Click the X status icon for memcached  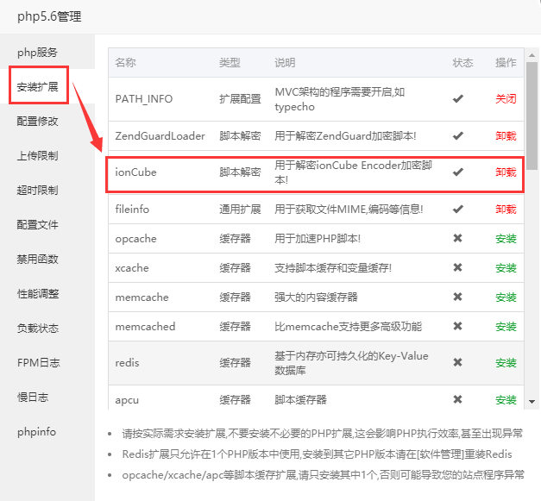(x=458, y=327)
